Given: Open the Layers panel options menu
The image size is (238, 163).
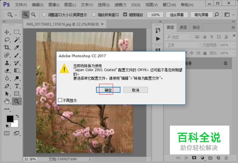Looking at the screenshot, I should coord(233,27).
